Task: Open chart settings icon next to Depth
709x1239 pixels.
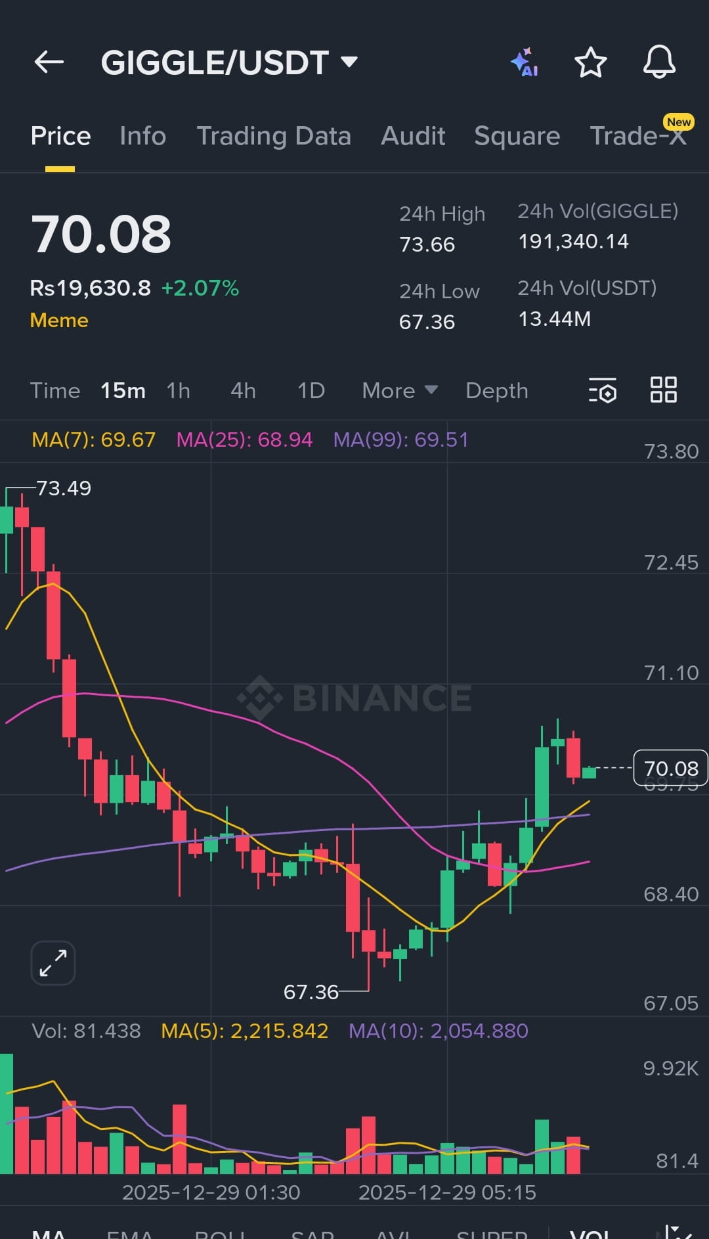Action: 603,390
